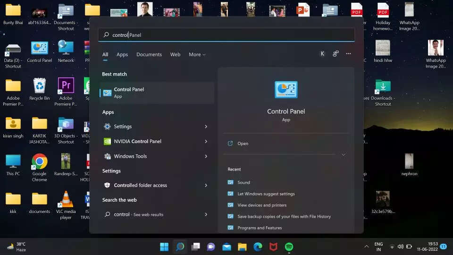The width and height of the screenshot is (453, 255).
Task: Select the Downloads Shortcut desktop icon
Action: 383,93
